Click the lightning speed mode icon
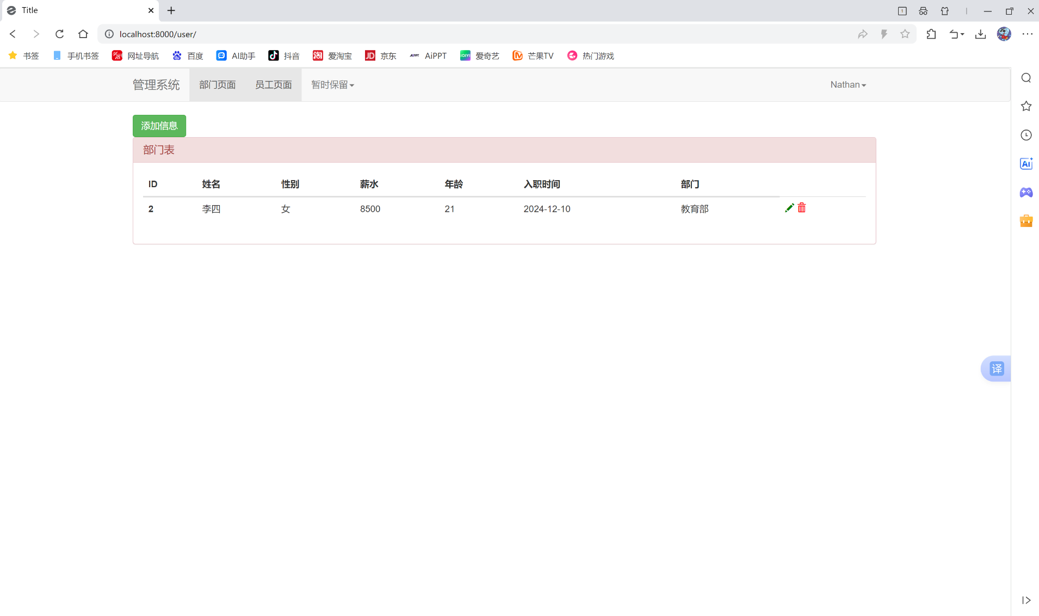 pyautogui.click(x=884, y=34)
